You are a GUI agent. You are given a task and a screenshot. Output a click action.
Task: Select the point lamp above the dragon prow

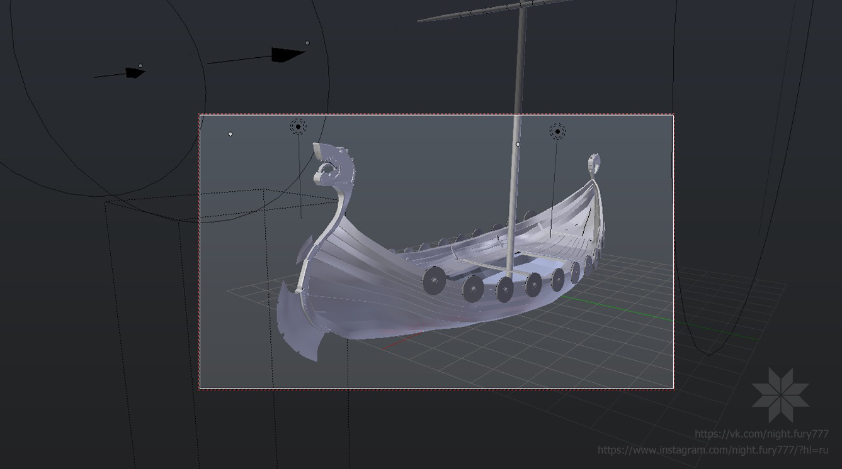298,127
